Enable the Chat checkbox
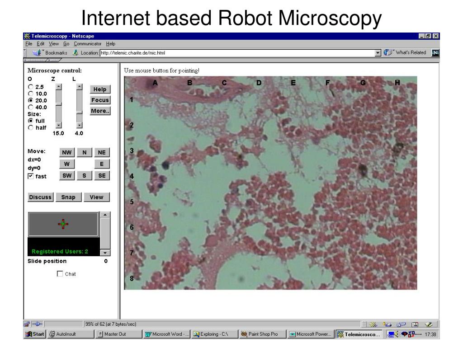The height and width of the screenshot is (347, 463). pos(59,273)
